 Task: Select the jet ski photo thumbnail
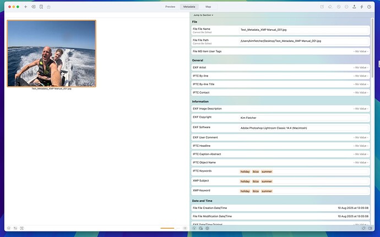pos(51,53)
